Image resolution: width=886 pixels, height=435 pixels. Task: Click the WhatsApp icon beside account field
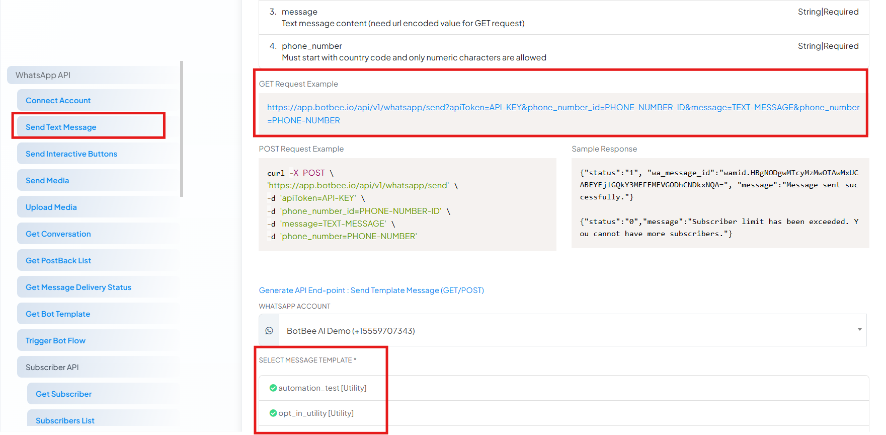tap(269, 330)
